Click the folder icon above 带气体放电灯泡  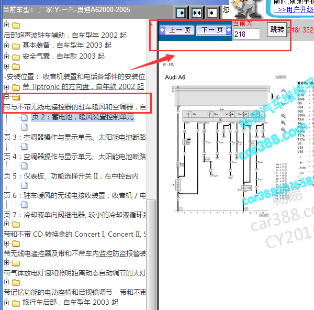16,263
